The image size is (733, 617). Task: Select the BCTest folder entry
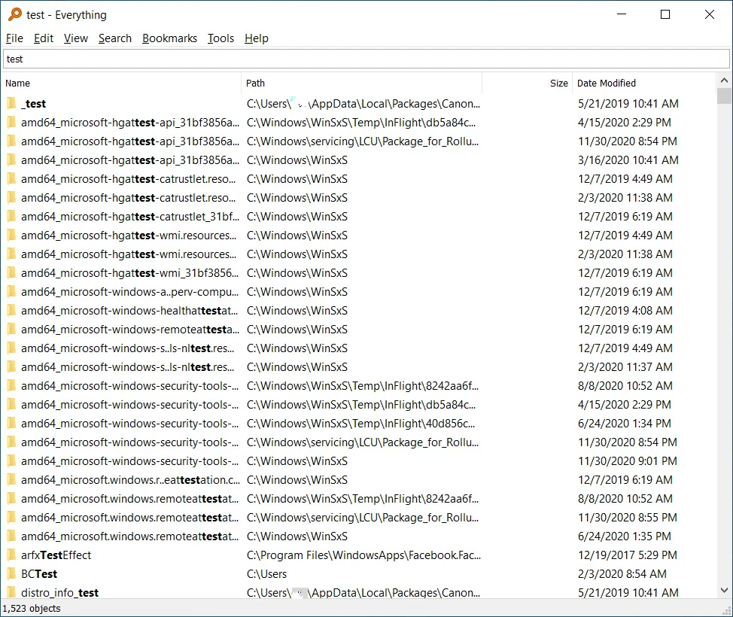point(39,573)
